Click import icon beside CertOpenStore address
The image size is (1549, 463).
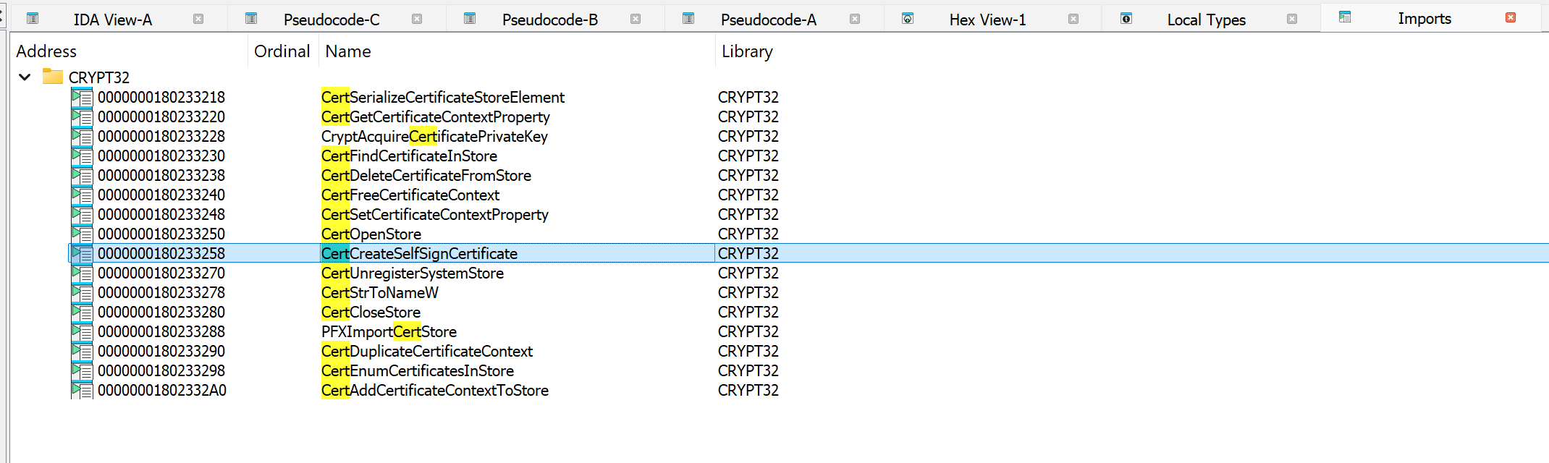coord(83,234)
